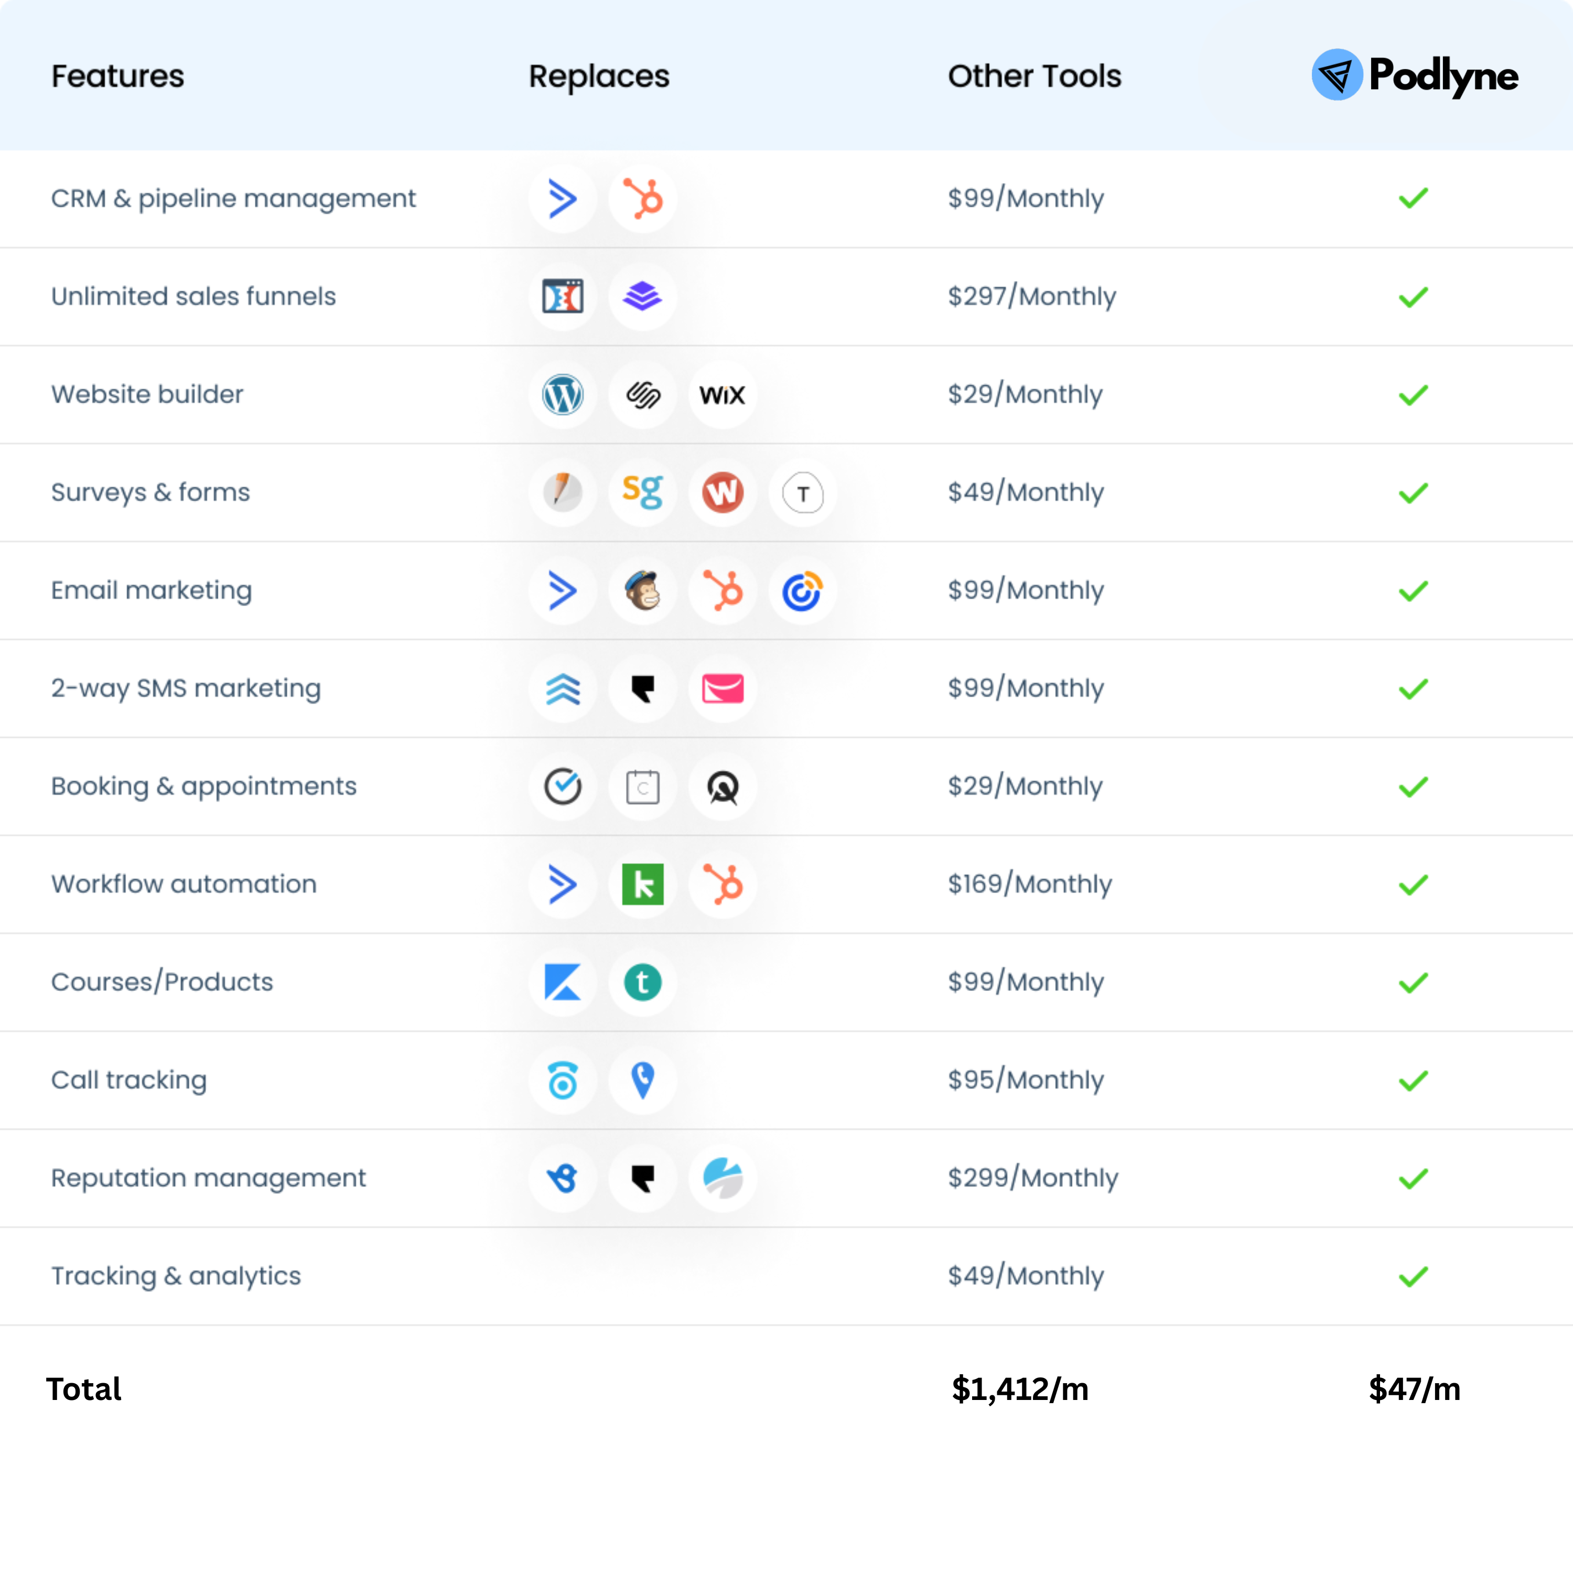Click checkmark for Tracking & analytics row

pyautogui.click(x=1414, y=1276)
